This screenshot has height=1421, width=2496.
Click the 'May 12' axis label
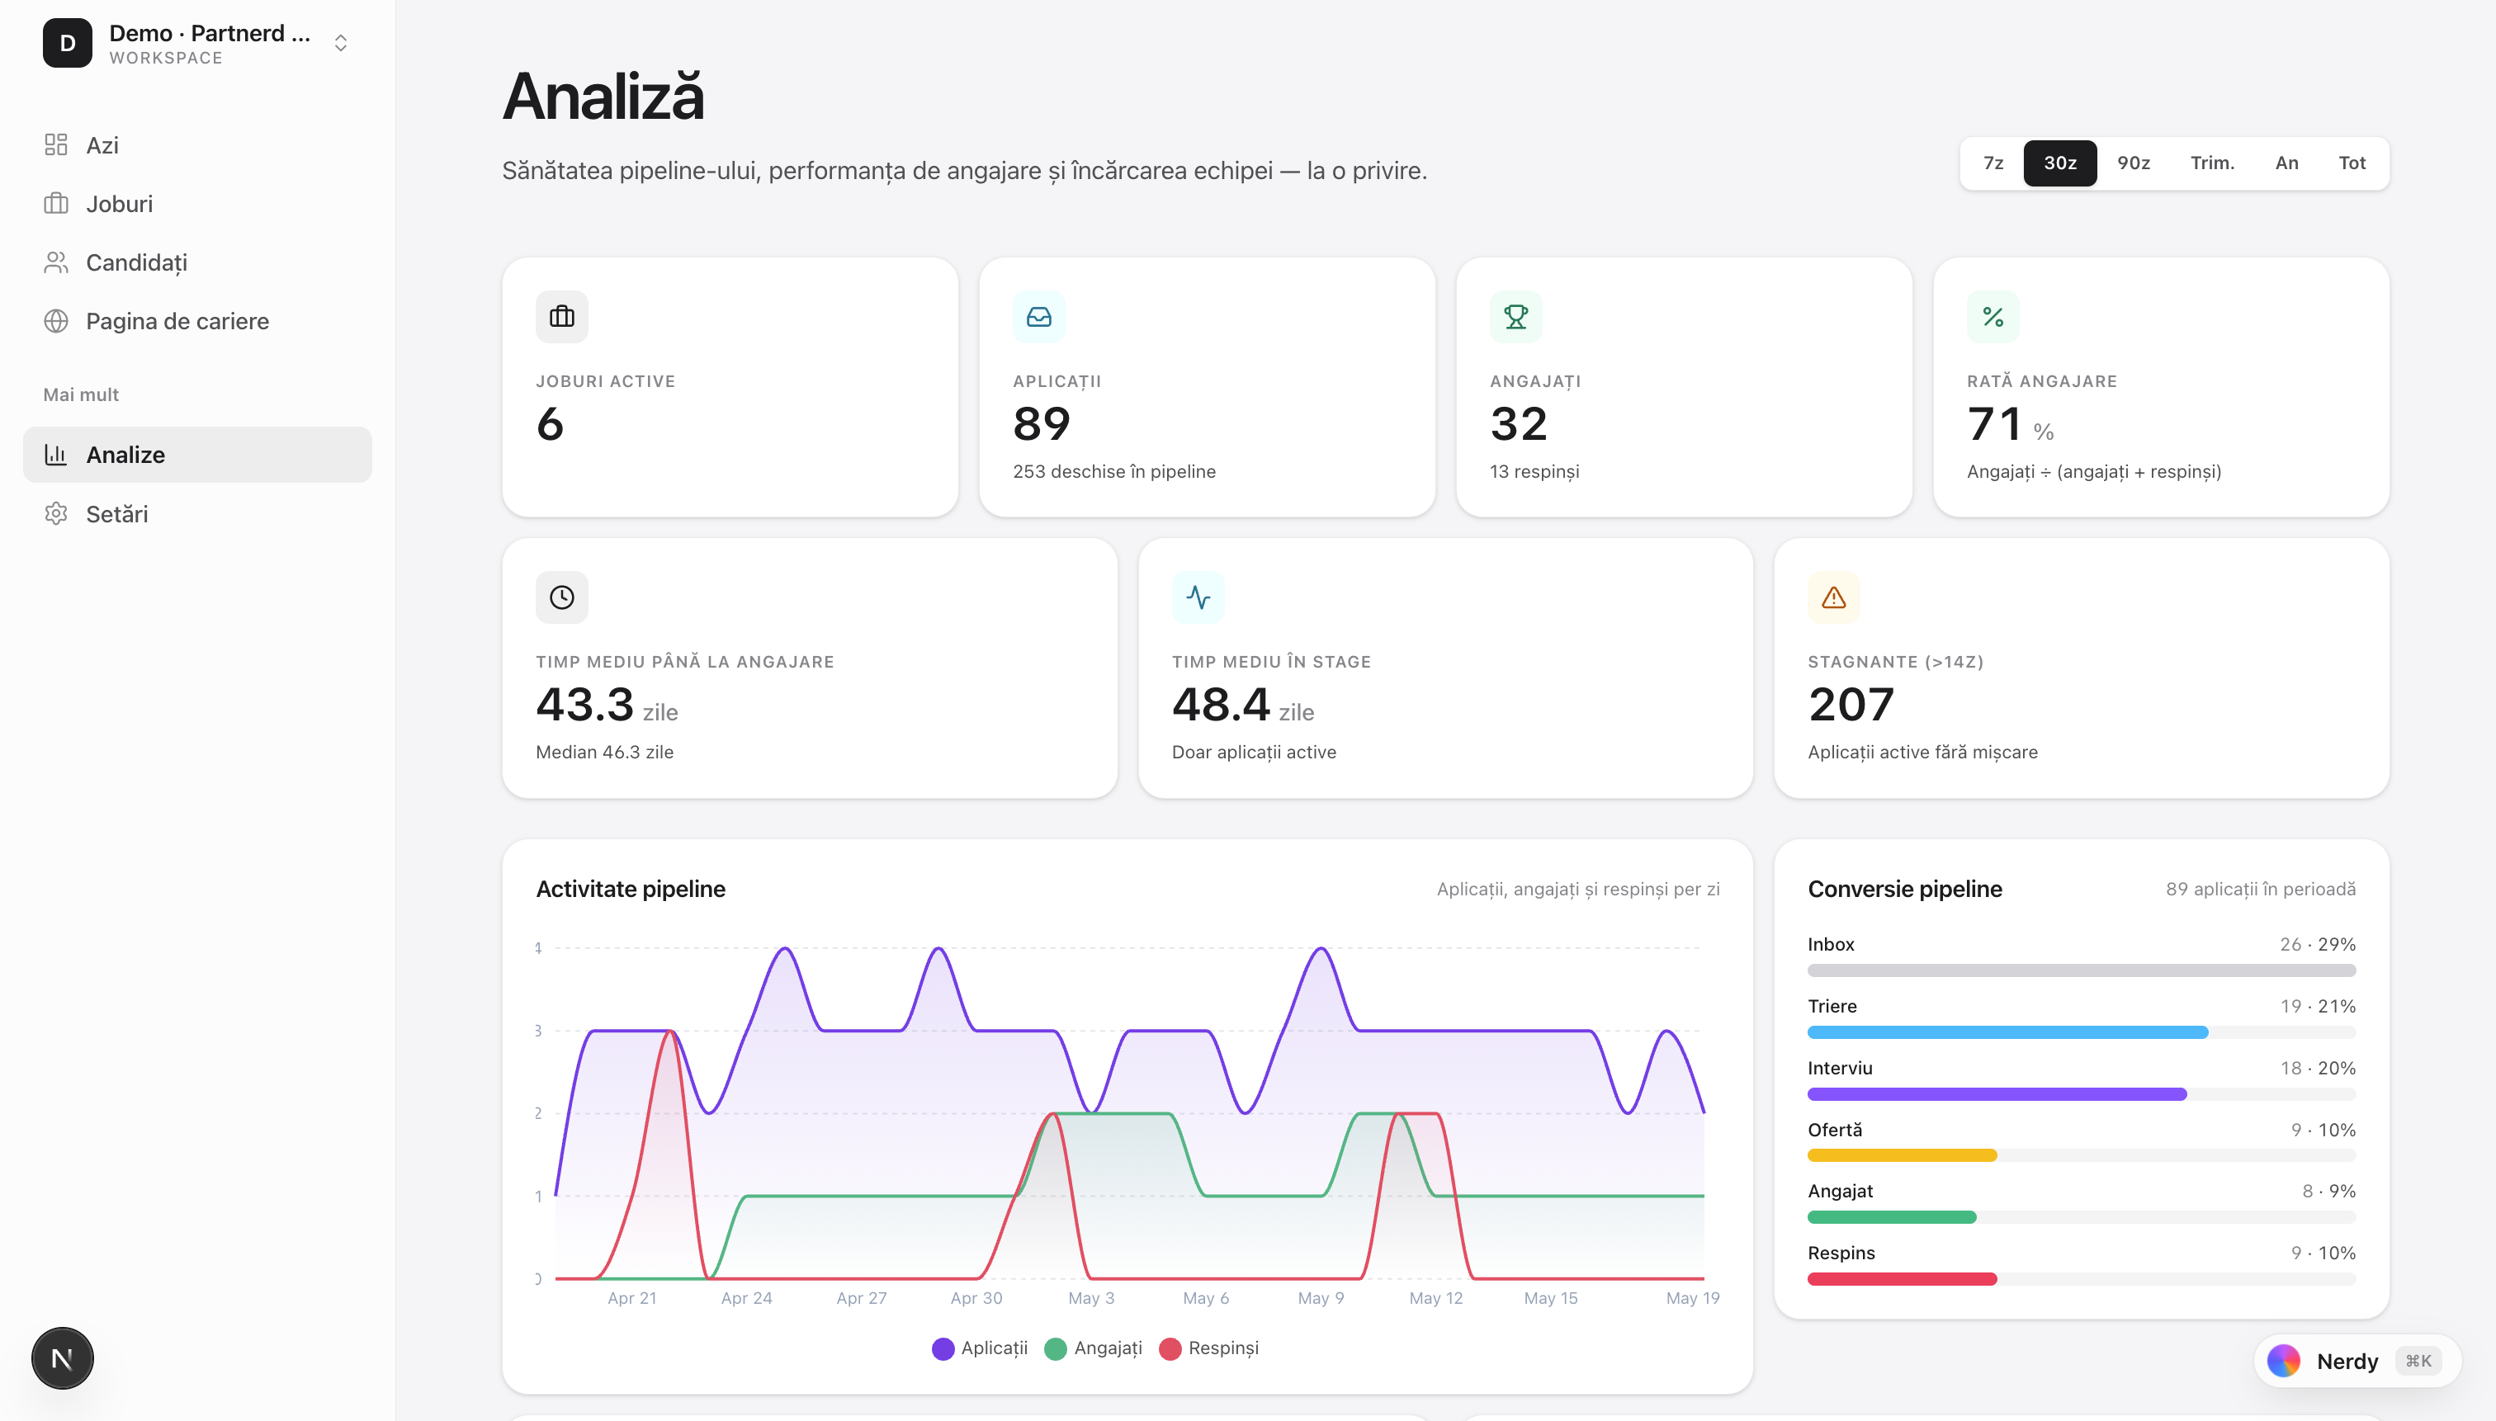coord(1435,1297)
